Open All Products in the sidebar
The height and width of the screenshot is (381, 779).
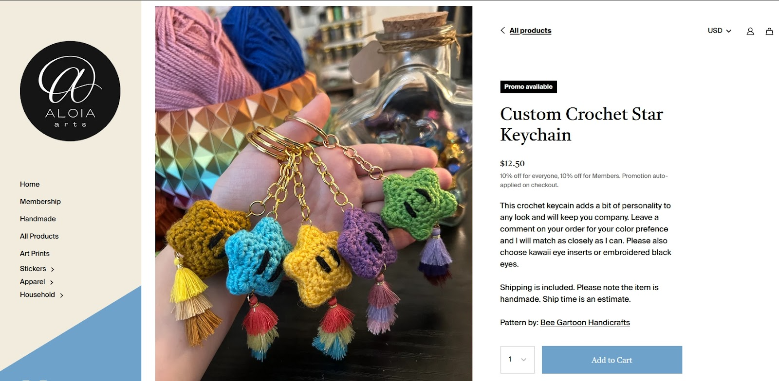[x=39, y=236]
